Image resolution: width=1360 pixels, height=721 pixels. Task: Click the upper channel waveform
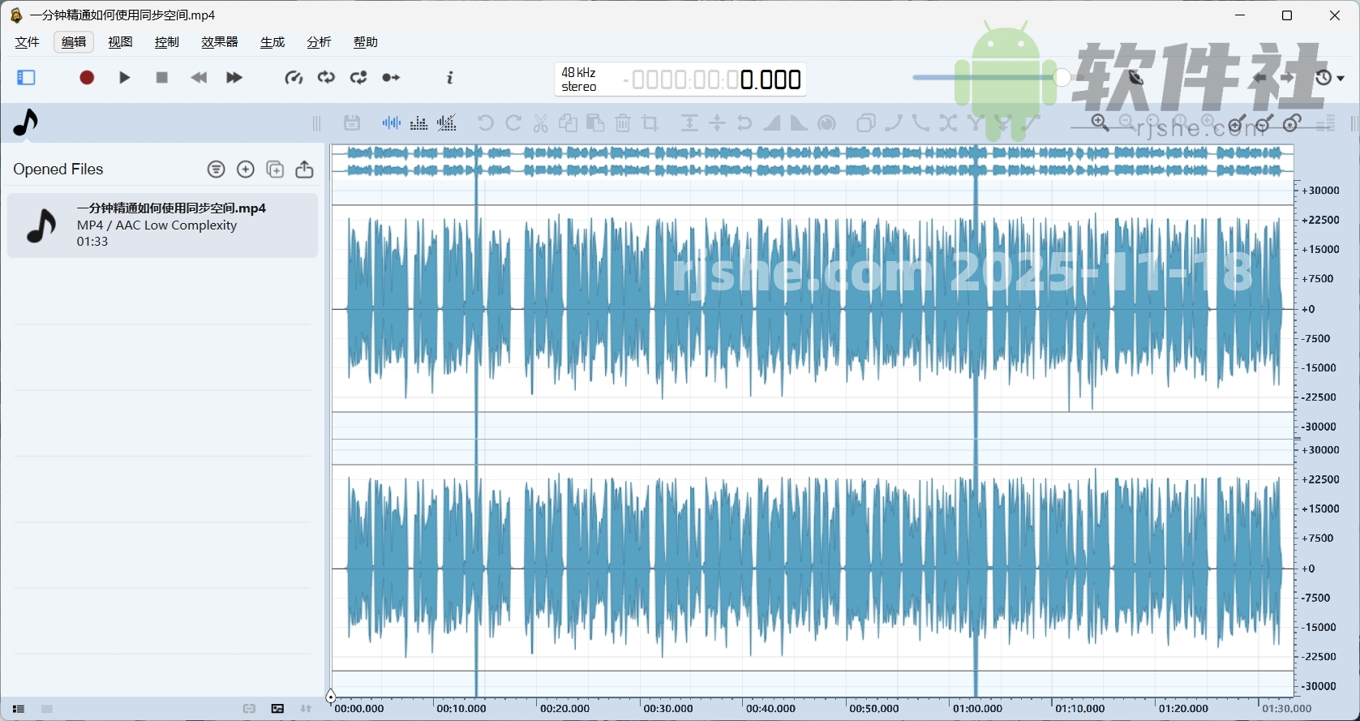[x=813, y=309]
